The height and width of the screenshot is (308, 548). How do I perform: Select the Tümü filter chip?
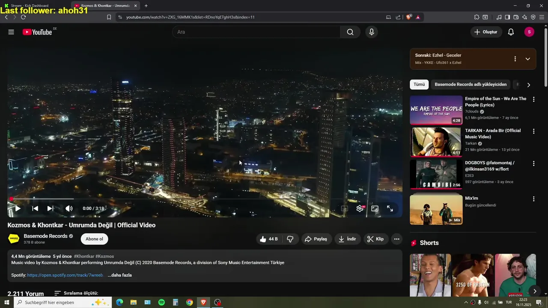click(x=419, y=84)
